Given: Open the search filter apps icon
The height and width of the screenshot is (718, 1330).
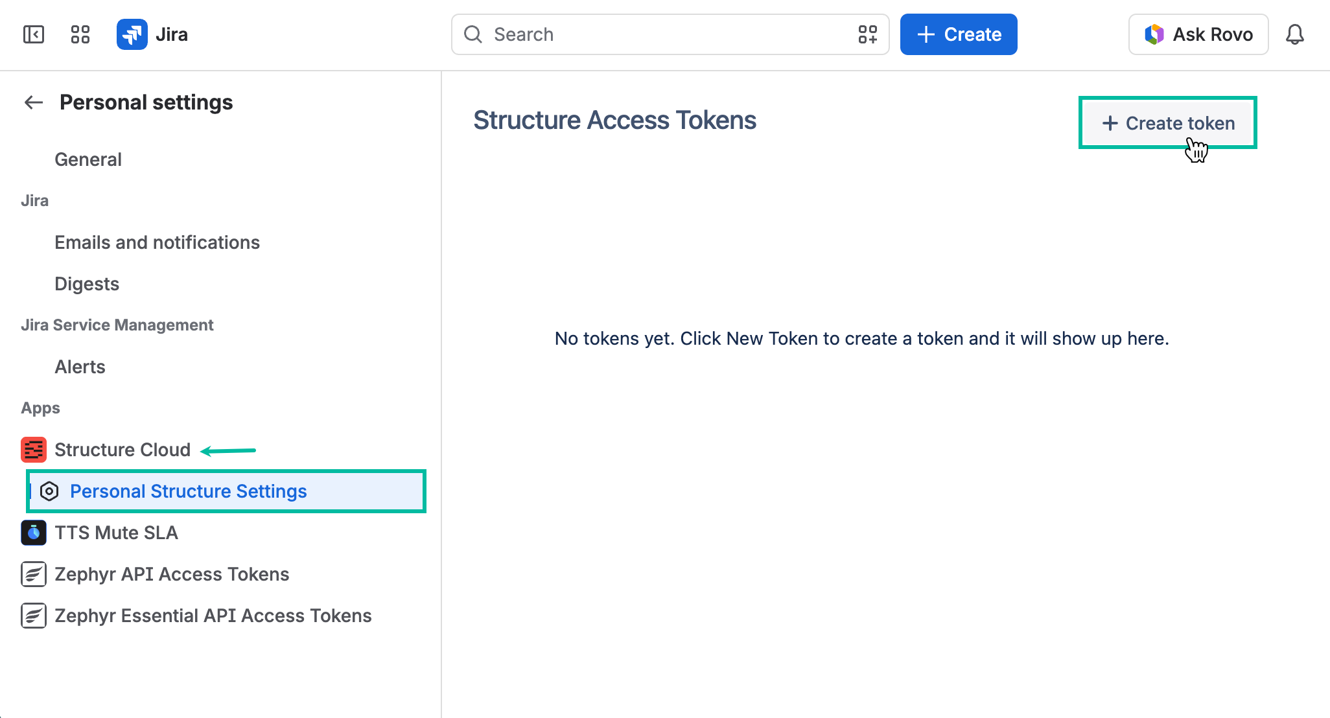Looking at the screenshot, I should [x=868, y=34].
